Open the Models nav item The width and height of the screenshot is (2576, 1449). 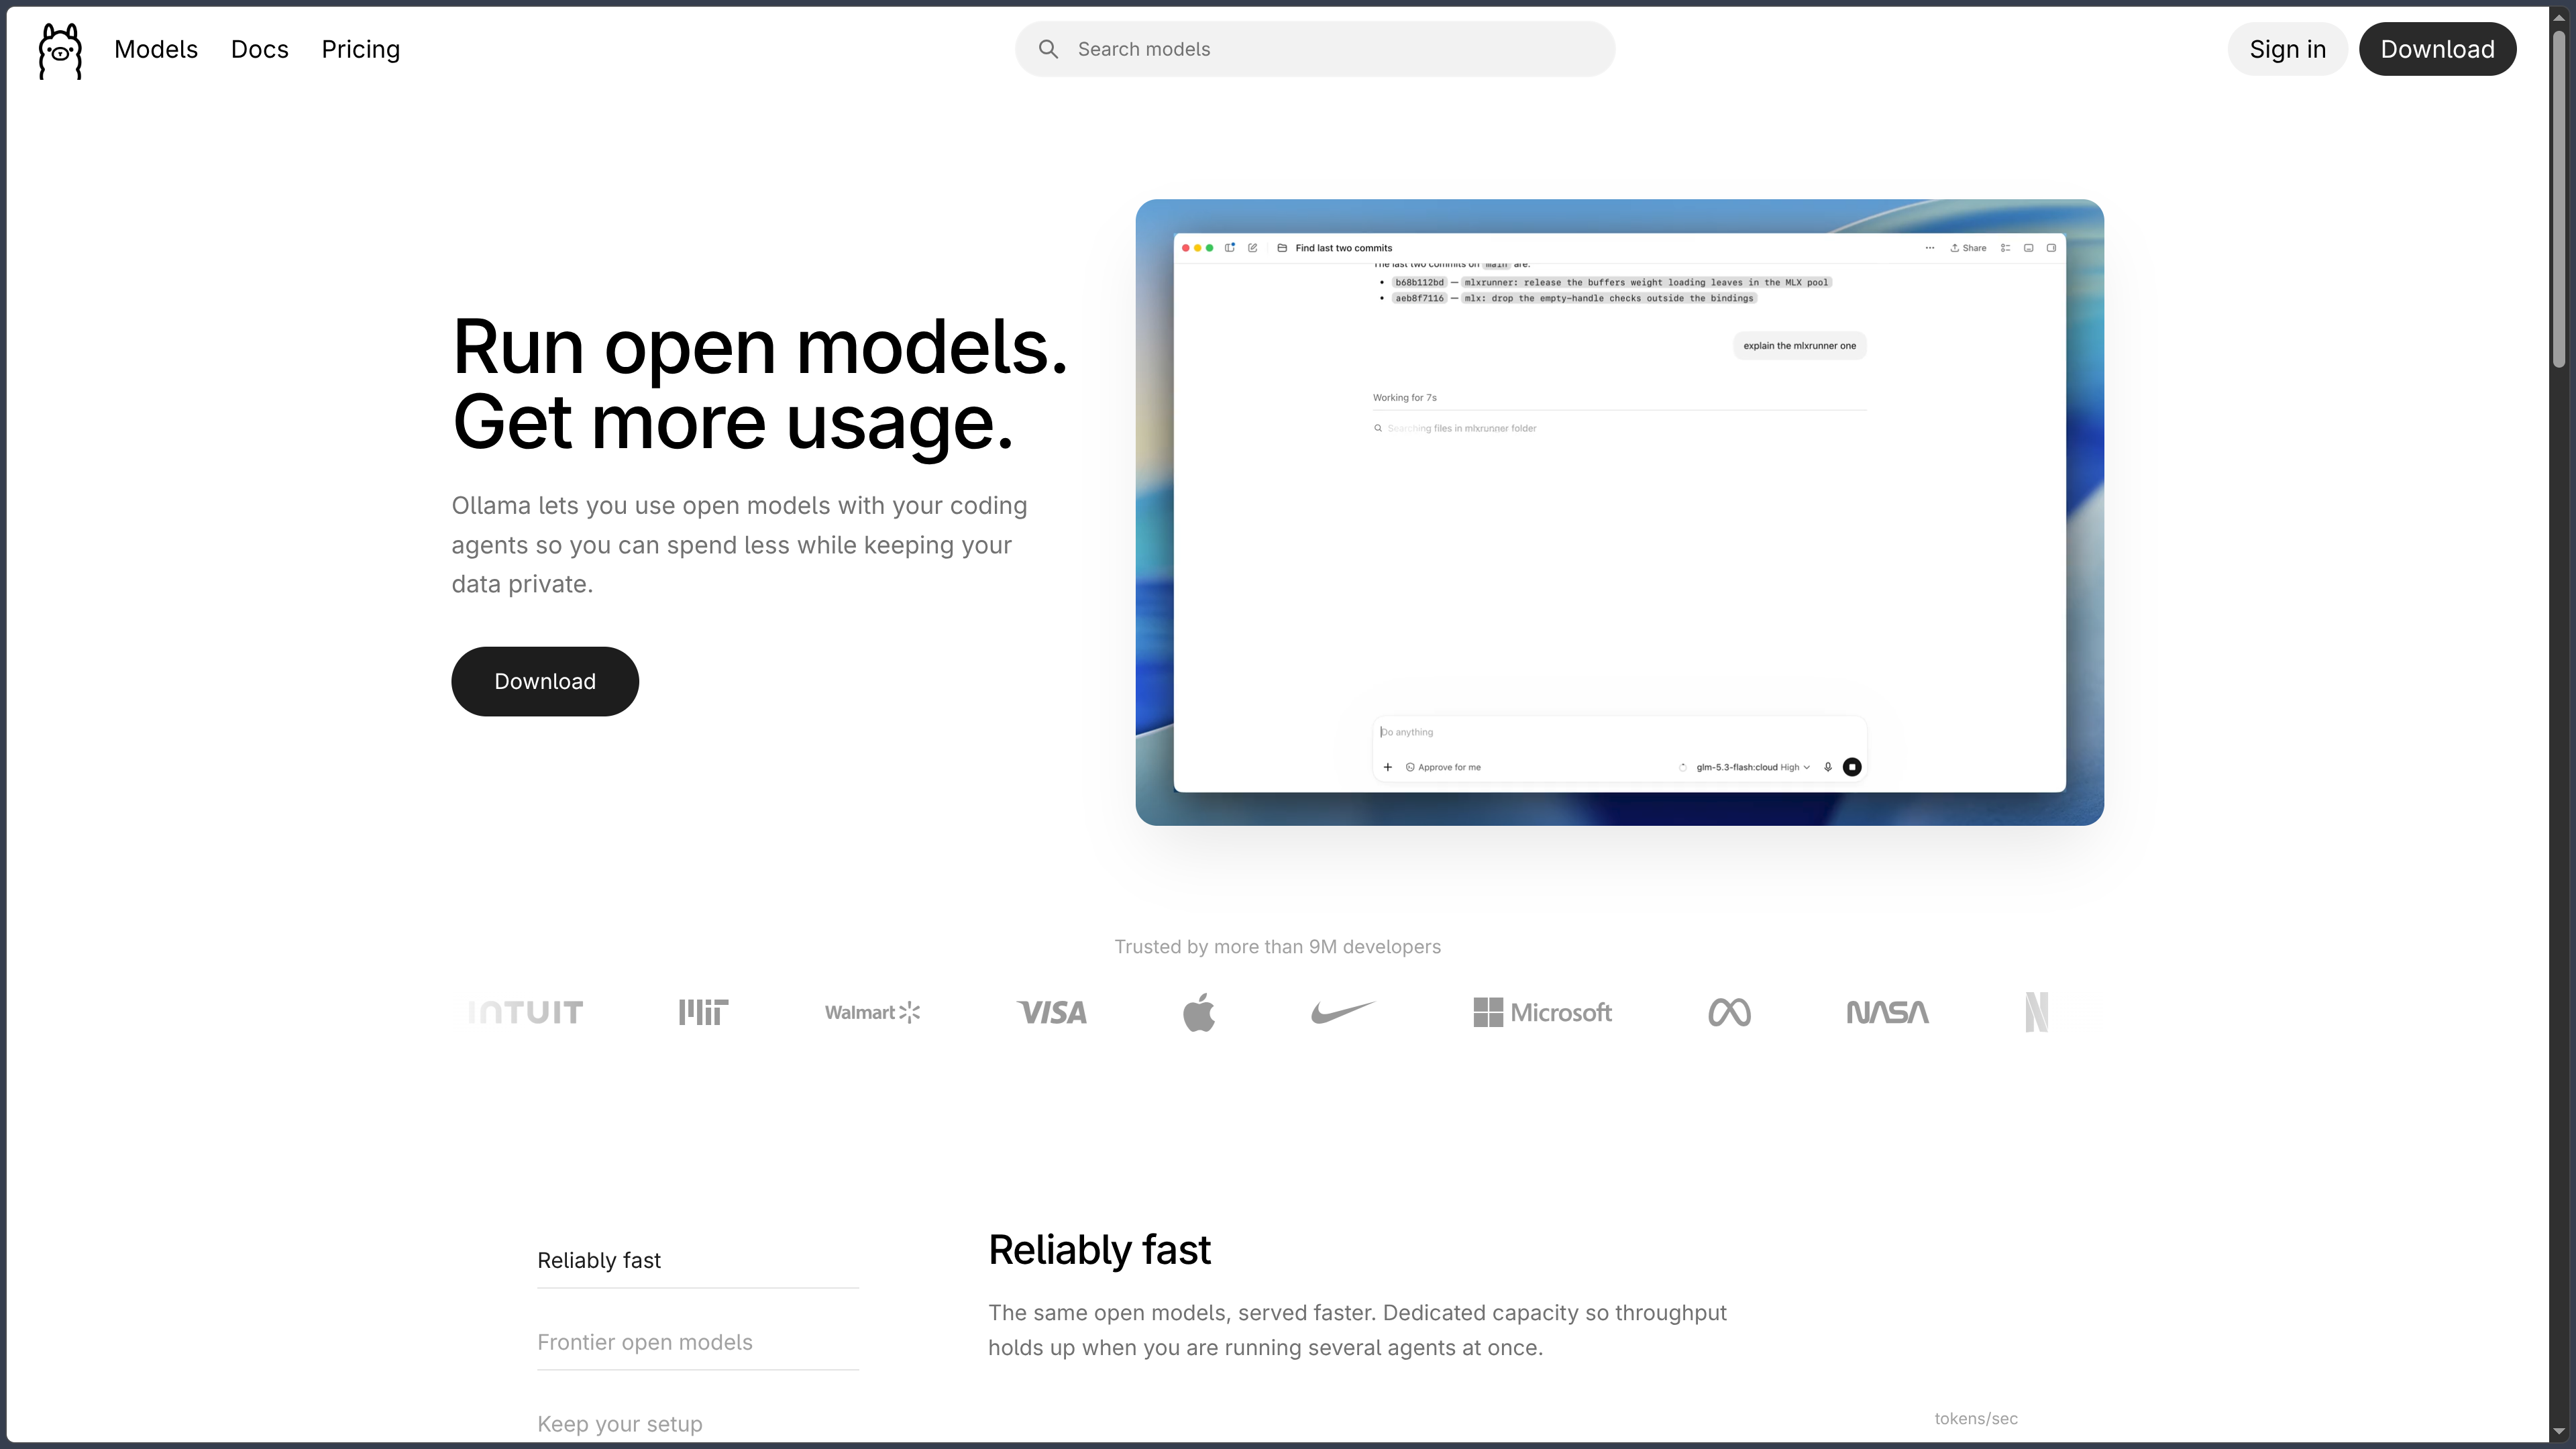pos(156,49)
